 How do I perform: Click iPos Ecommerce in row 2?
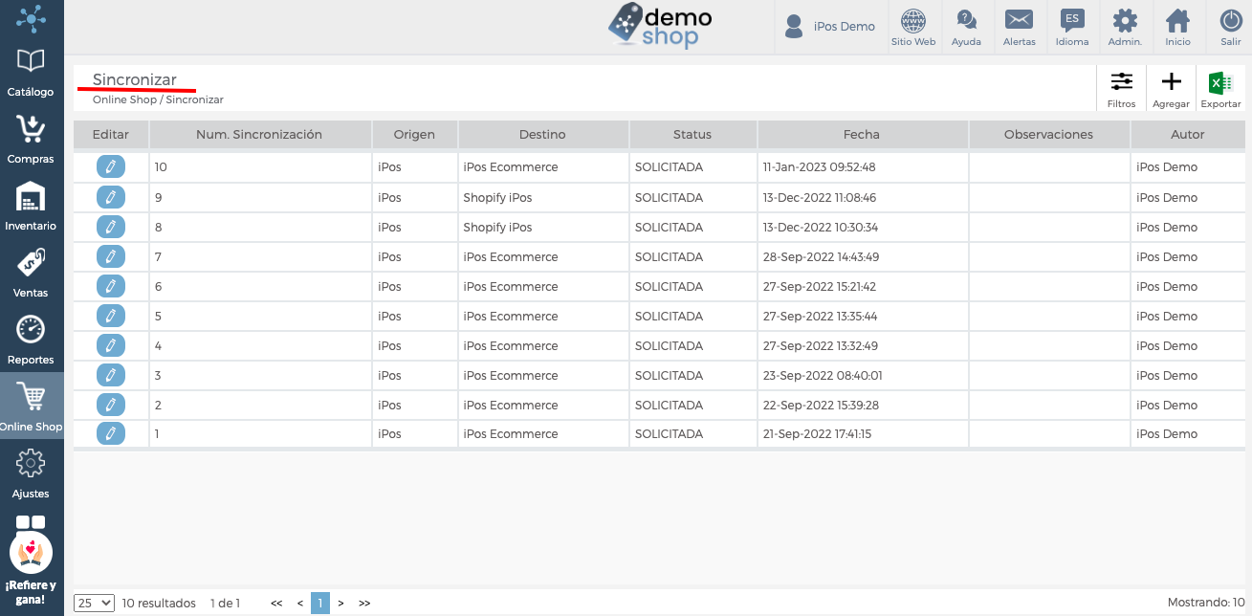(x=511, y=405)
